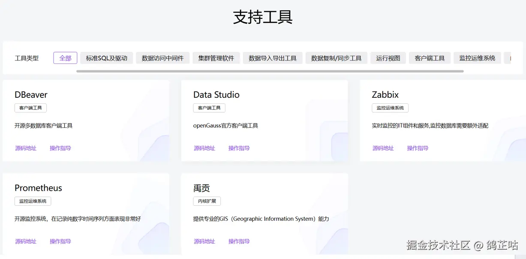Select the 监控运维系统 filter chip in the filter row
Image resolution: width=526 pixels, height=259 pixels.
pos(477,58)
